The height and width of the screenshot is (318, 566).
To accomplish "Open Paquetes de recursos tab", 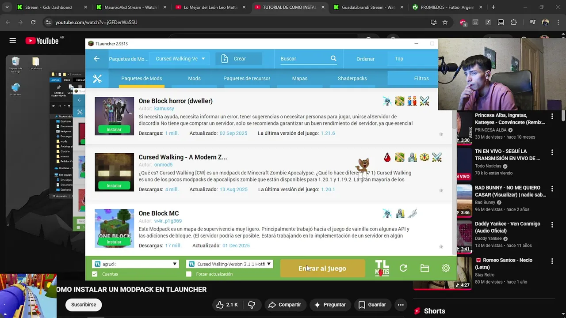I will click(247, 79).
